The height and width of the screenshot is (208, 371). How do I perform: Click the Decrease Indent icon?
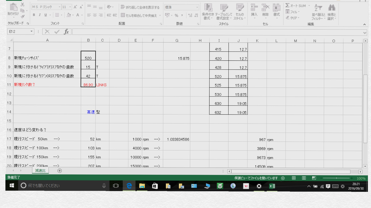point(109,15)
